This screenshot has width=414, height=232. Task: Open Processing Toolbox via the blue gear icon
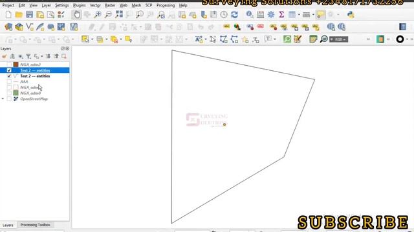[x=271, y=14]
